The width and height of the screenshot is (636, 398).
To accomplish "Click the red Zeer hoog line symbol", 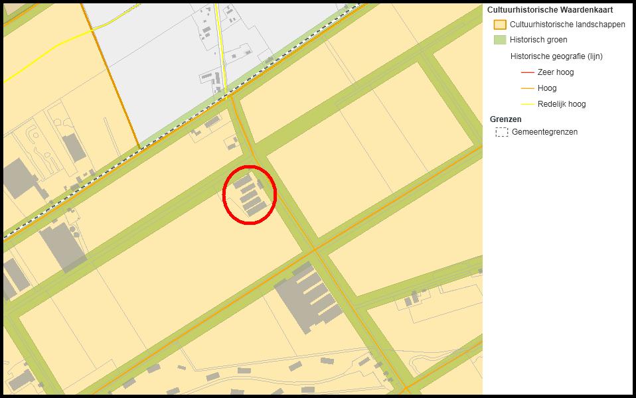I will tap(527, 72).
